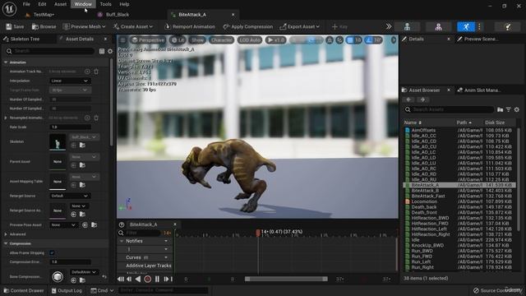Open Asset Browser folder sources icon
The width and height of the screenshot is (526, 296).
[x=501, y=109]
